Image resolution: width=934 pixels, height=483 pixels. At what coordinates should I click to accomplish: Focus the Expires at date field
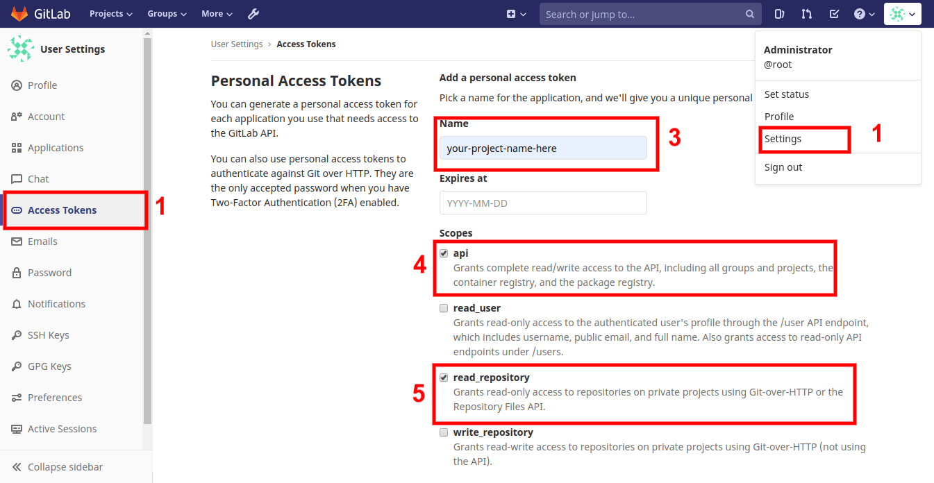pos(543,203)
